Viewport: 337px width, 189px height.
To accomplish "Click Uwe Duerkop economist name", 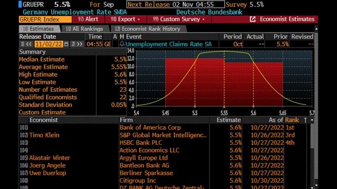I will [47, 173].
